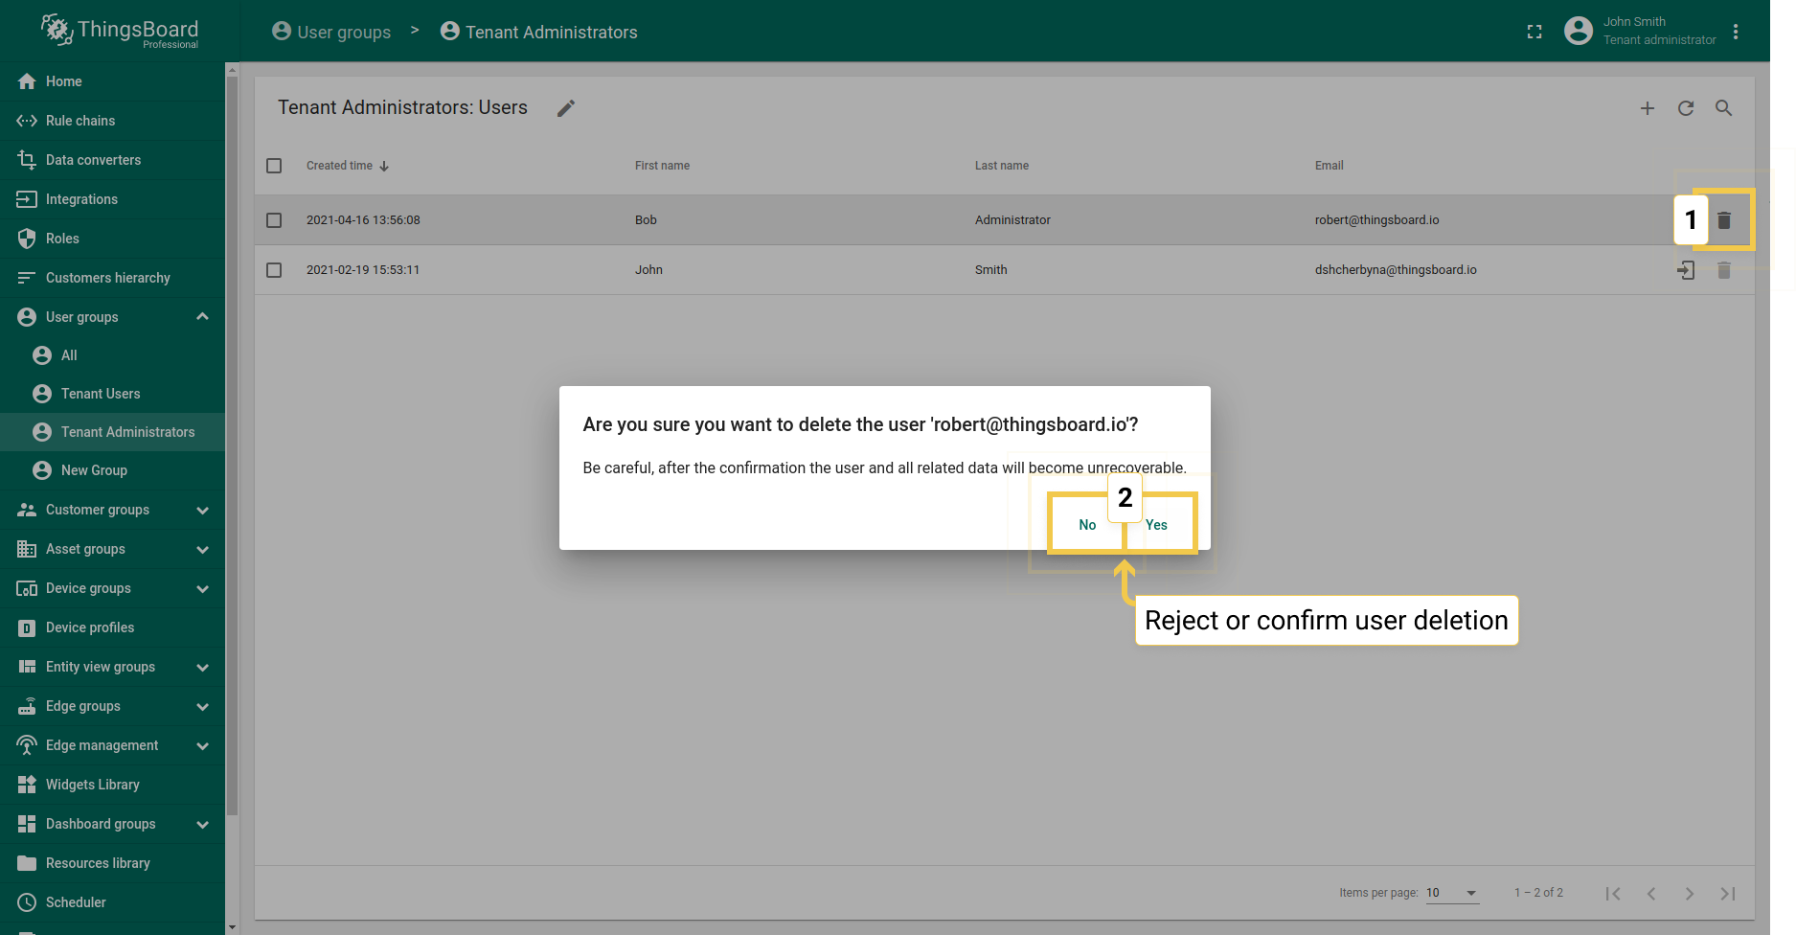1796x935 pixels.
Task: Collapse the User groups section
Action: click(202, 317)
